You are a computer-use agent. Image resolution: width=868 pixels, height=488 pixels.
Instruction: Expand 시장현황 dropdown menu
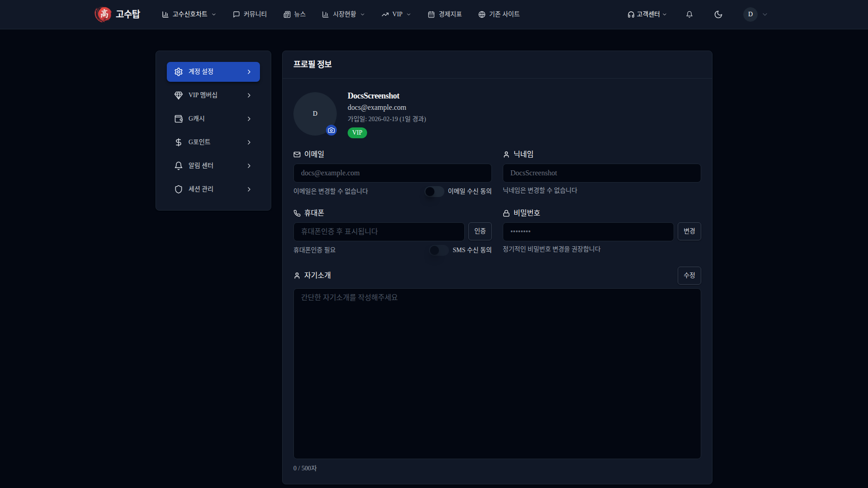(344, 14)
